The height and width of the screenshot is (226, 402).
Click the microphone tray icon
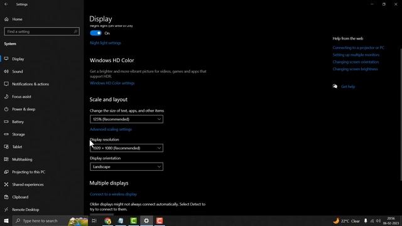366,221
